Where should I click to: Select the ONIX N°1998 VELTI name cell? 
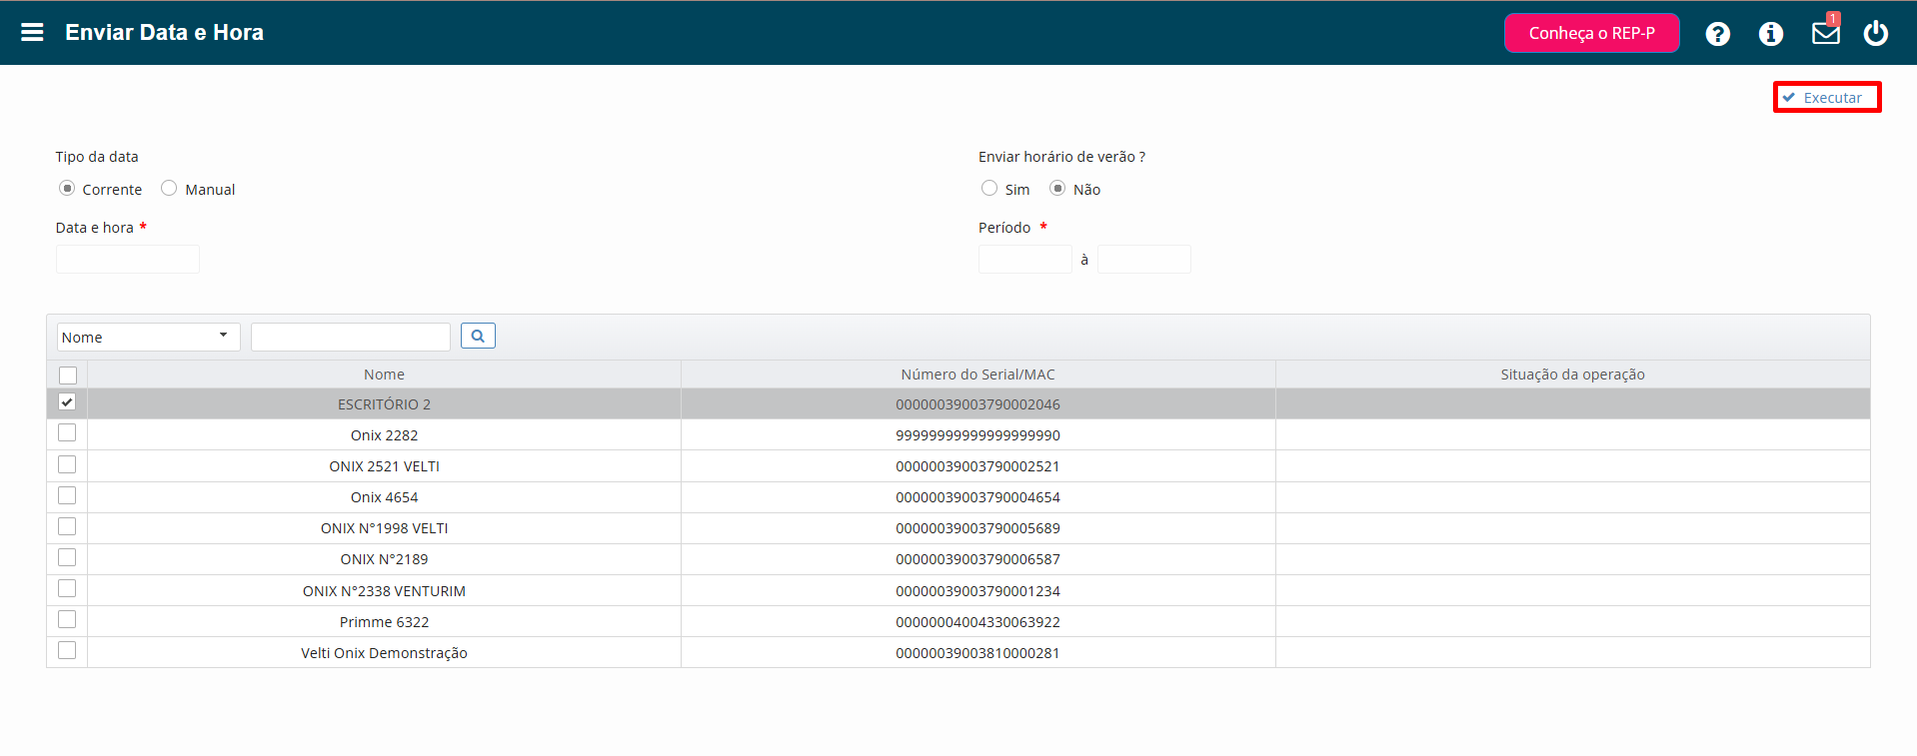384,528
